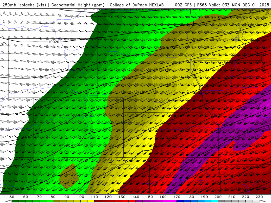The width and height of the screenshot is (271, 203).
Task: Click the 10020 height contour label
Action: (x=54, y=42)
